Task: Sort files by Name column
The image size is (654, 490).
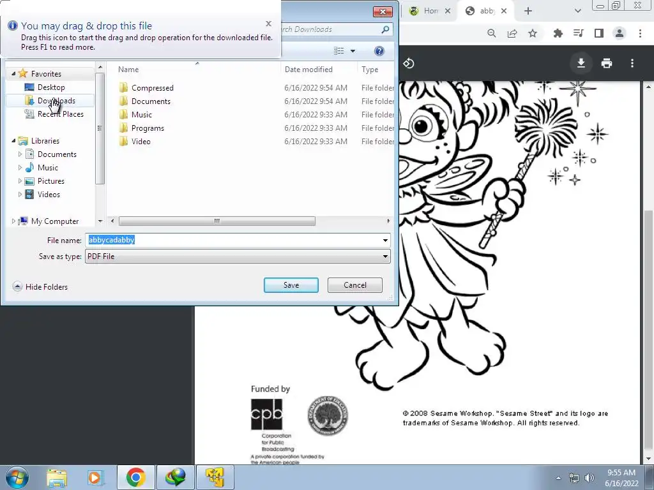Action: pyautogui.click(x=128, y=70)
